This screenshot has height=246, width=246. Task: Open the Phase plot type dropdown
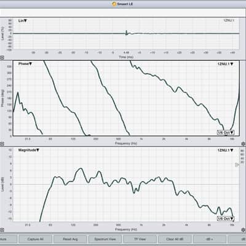point(25,64)
